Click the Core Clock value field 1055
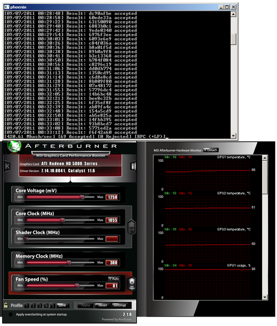277x326 pixels. [112, 220]
